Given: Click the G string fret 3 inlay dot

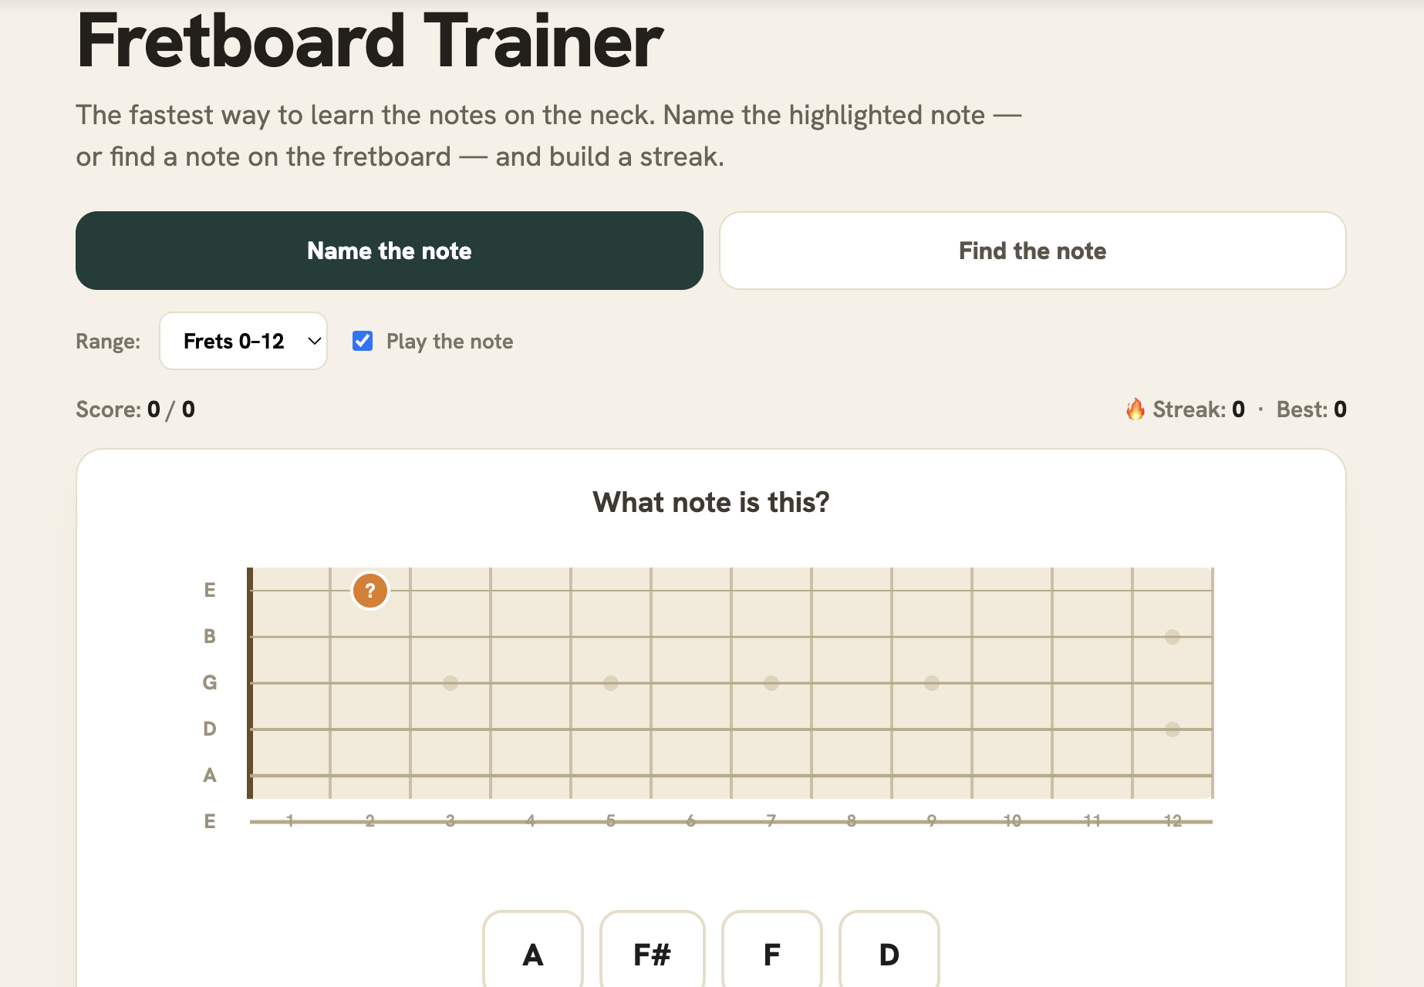Looking at the screenshot, I should point(450,683).
